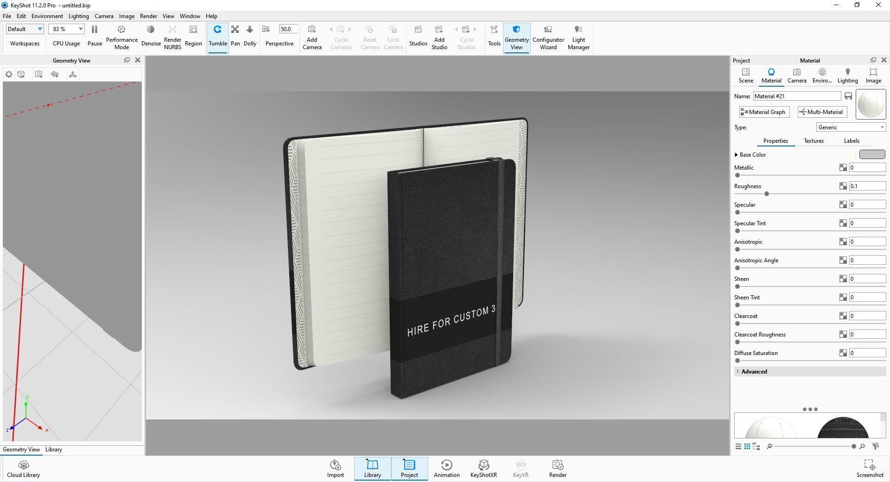Image resolution: width=890 pixels, height=482 pixels.
Task: Click Add Studio icon
Action: (439, 37)
